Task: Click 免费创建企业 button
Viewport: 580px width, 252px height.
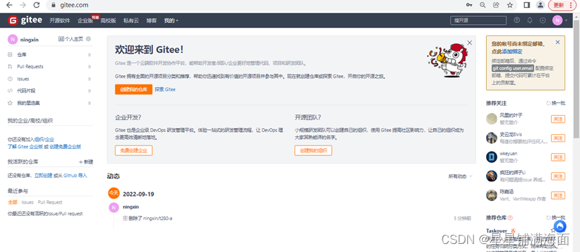Action: click(x=133, y=150)
